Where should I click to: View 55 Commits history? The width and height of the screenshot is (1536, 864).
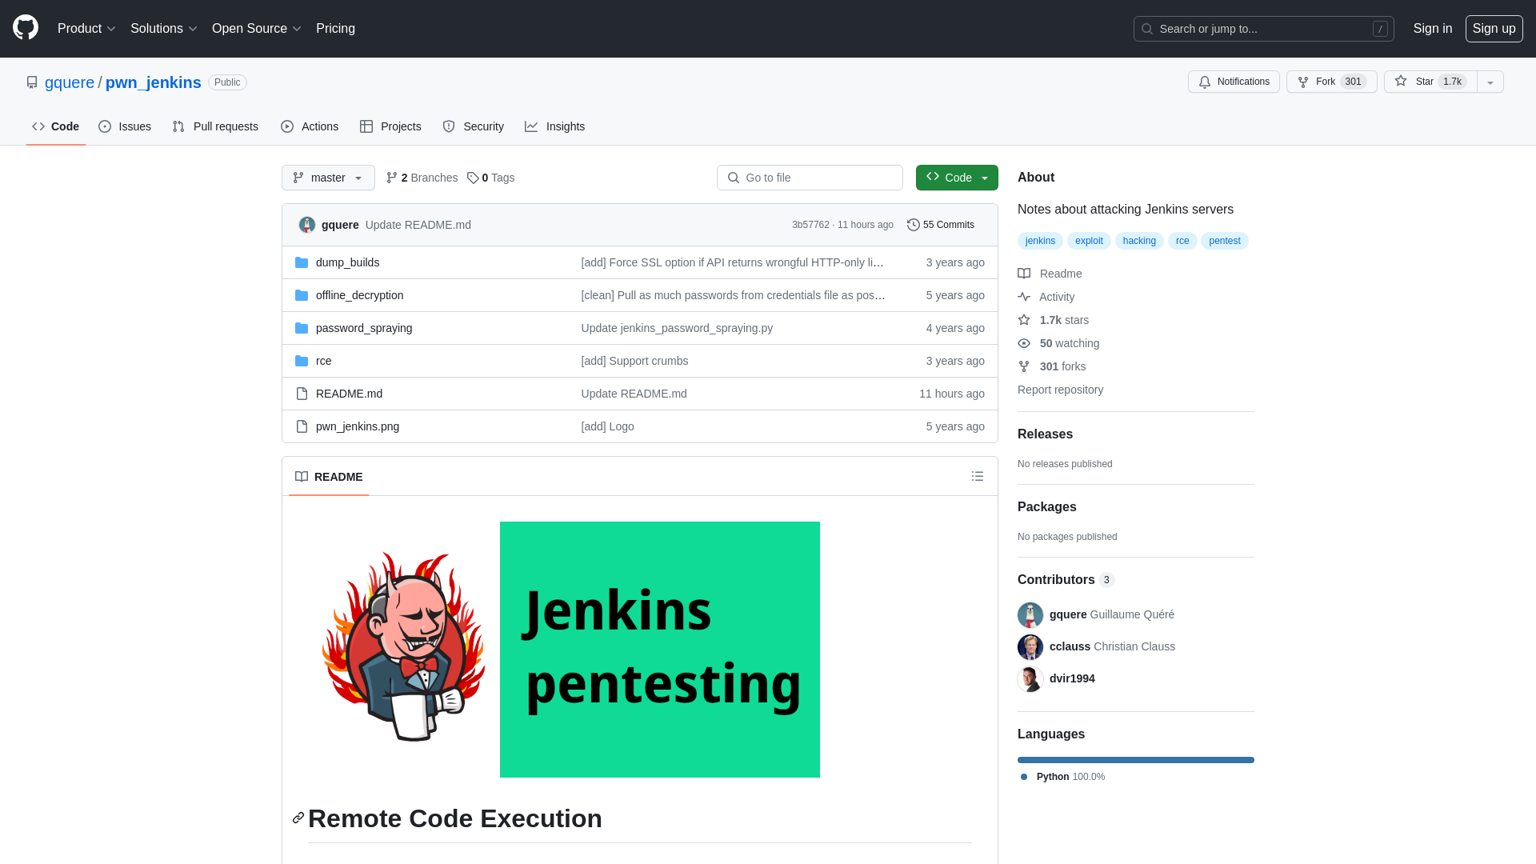pyautogui.click(x=941, y=225)
